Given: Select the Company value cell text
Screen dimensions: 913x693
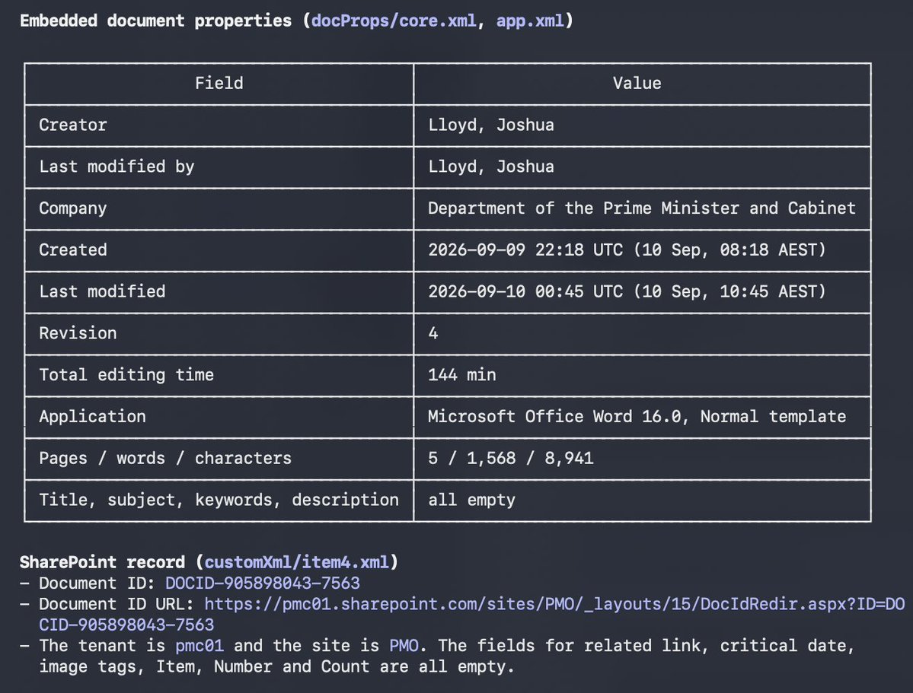Looking at the screenshot, I should click(x=642, y=208).
